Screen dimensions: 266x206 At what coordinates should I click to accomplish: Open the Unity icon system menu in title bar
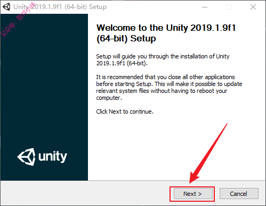pyautogui.click(x=6, y=7)
